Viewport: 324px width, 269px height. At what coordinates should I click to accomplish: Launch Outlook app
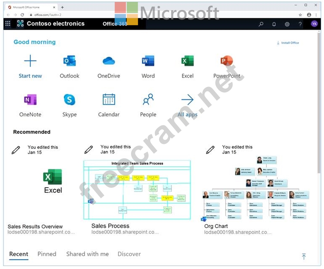[x=69, y=61]
